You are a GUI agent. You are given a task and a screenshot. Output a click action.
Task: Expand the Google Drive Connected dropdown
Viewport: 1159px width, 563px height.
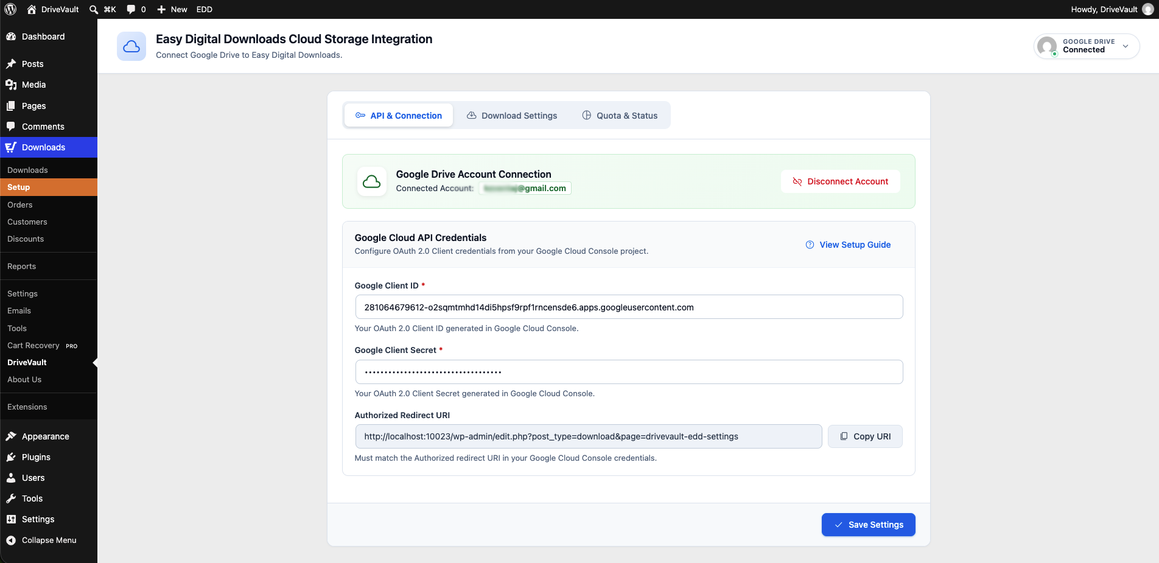pos(1087,46)
